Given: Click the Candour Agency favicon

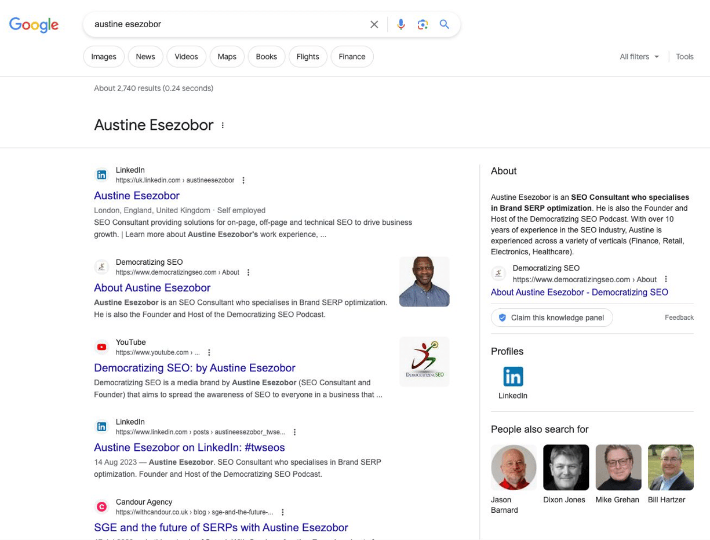Looking at the screenshot, I should (x=101, y=507).
